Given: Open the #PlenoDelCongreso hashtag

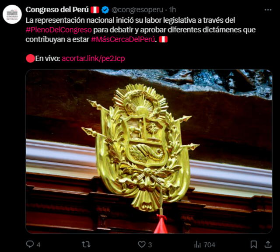Looking at the screenshot, I should coord(59,30).
